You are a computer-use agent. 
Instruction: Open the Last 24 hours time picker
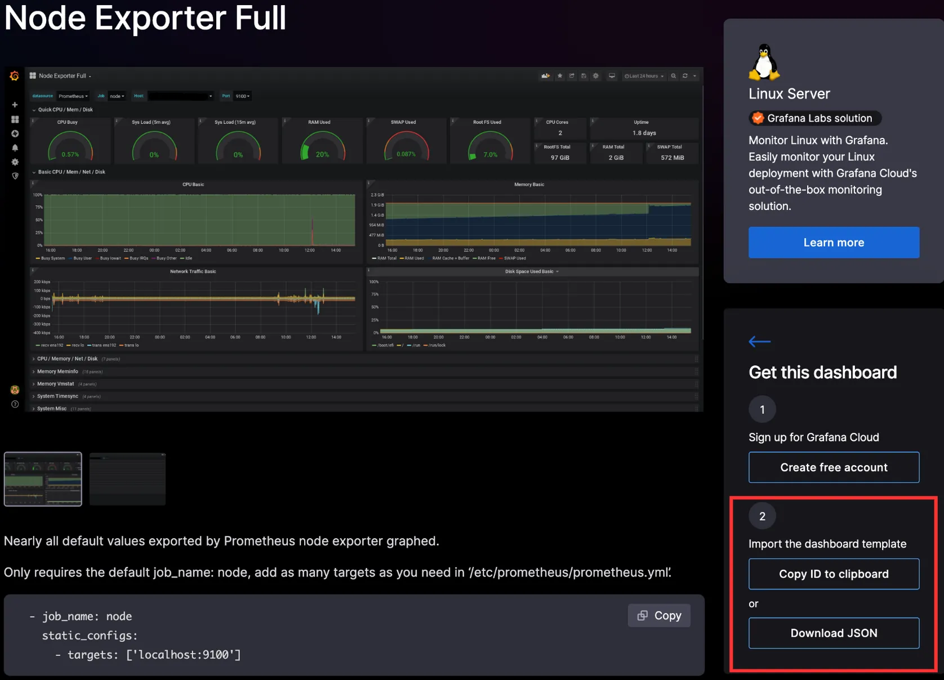coord(644,76)
